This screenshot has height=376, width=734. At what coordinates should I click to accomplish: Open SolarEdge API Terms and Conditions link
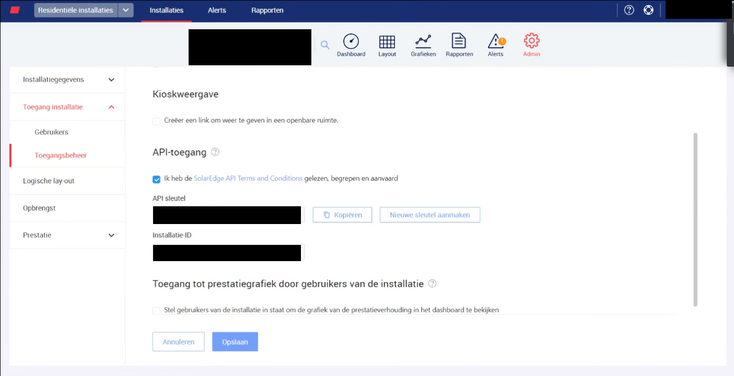tap(248, 178)
